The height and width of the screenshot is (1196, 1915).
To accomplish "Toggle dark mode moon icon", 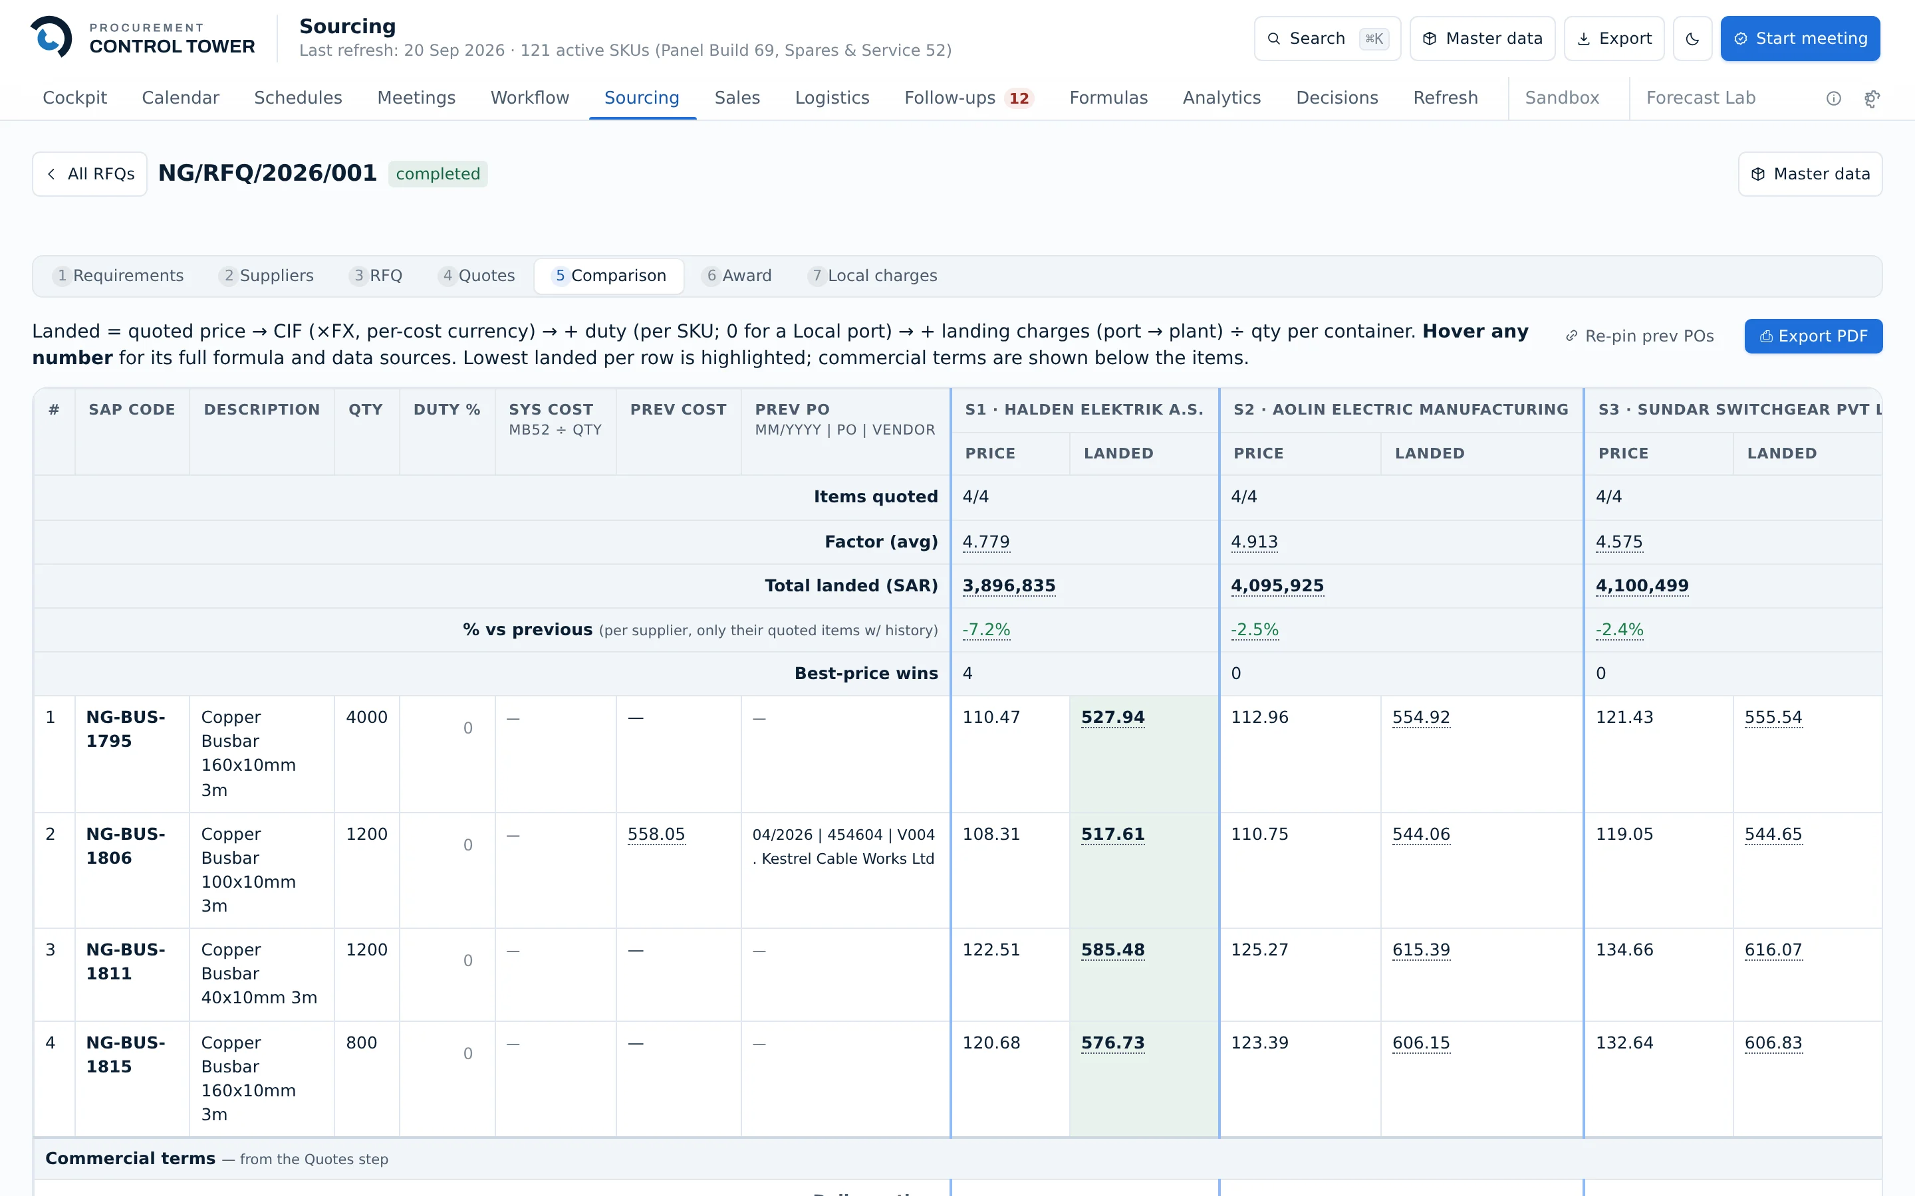I will [x=1693, y=39].
